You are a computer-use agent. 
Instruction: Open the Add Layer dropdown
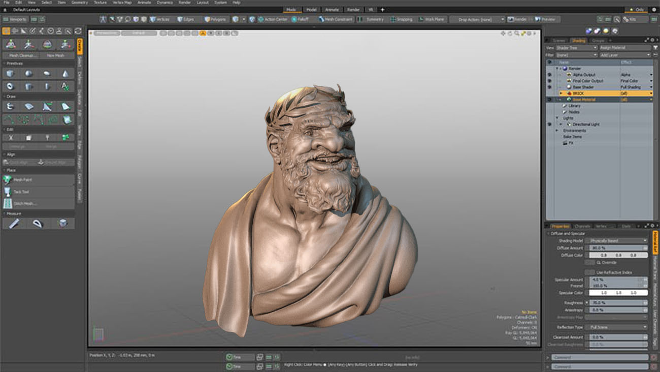point(624,55)
